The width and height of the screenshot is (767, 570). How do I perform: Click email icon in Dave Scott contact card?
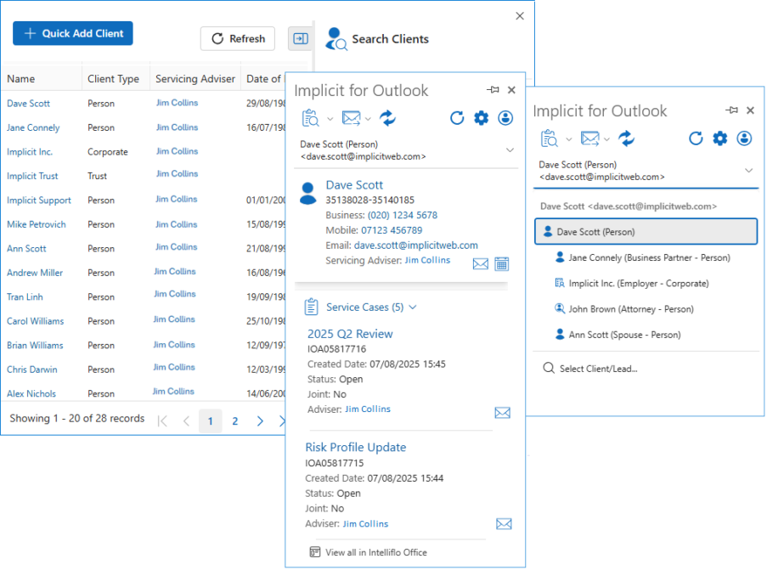(x=481, y=264)
